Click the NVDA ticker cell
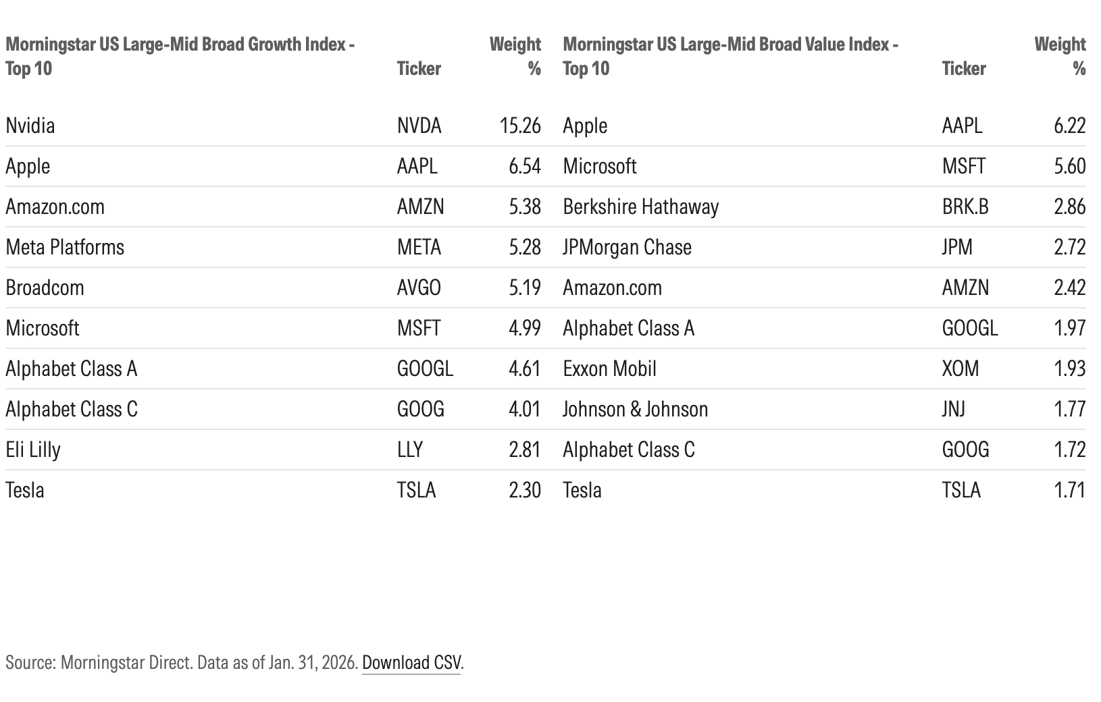This screenshot has height=702, width=1101. click(x=419, y=126)
